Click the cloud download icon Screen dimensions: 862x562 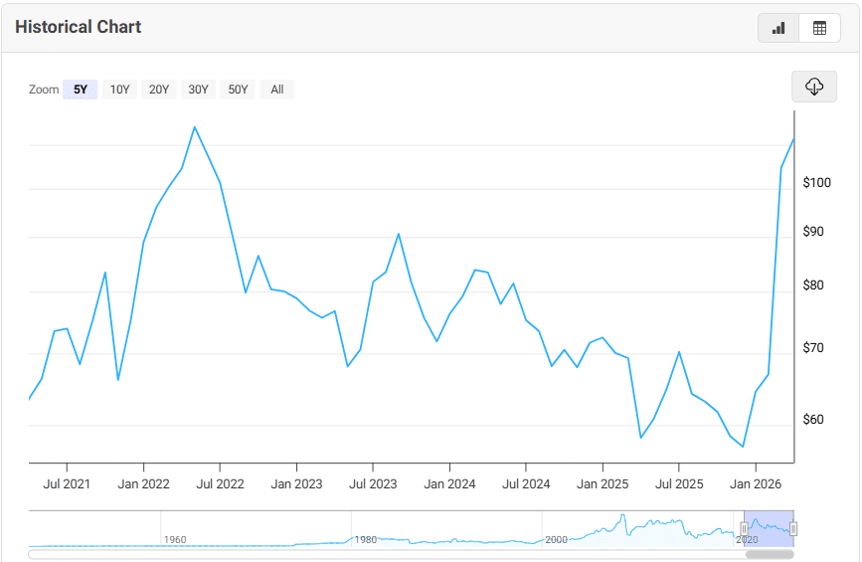[x=813, y=87]
